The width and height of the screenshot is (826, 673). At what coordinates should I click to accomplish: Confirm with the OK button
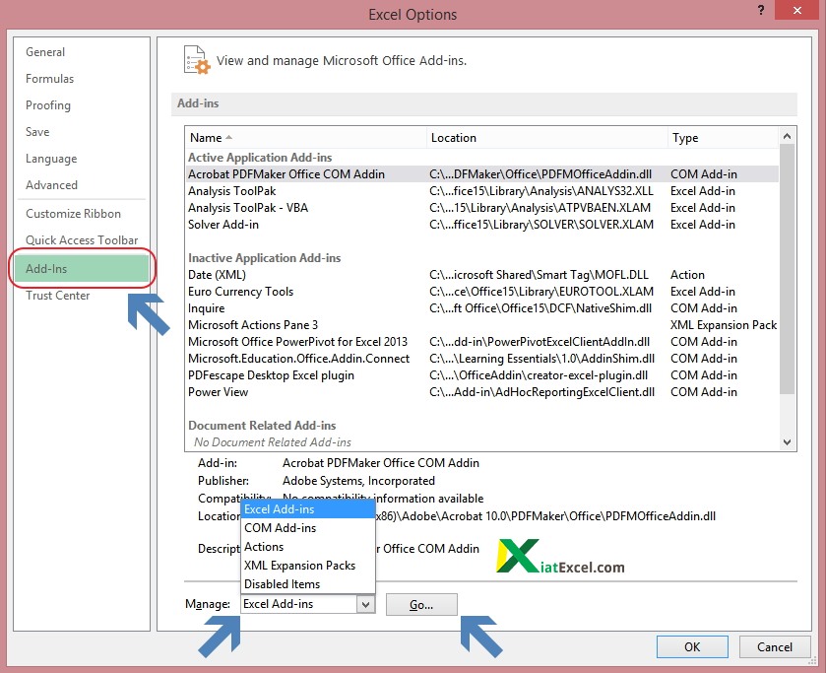coord(692,647)
